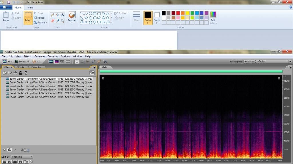The image size is (293, 164).
Task: Open the Outline dropdown in Paint ribbon
Action: (122, 13)
